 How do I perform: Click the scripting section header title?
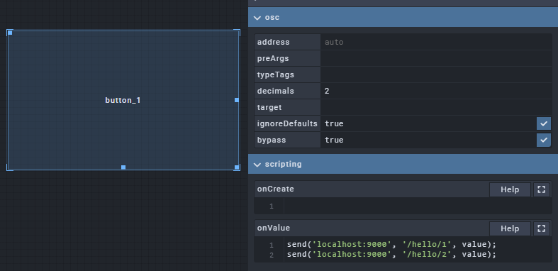tap(284, 164)
